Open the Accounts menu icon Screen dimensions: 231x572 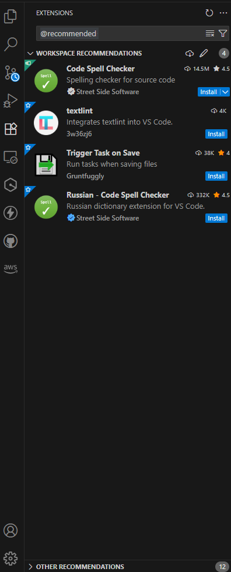(10, 530)
